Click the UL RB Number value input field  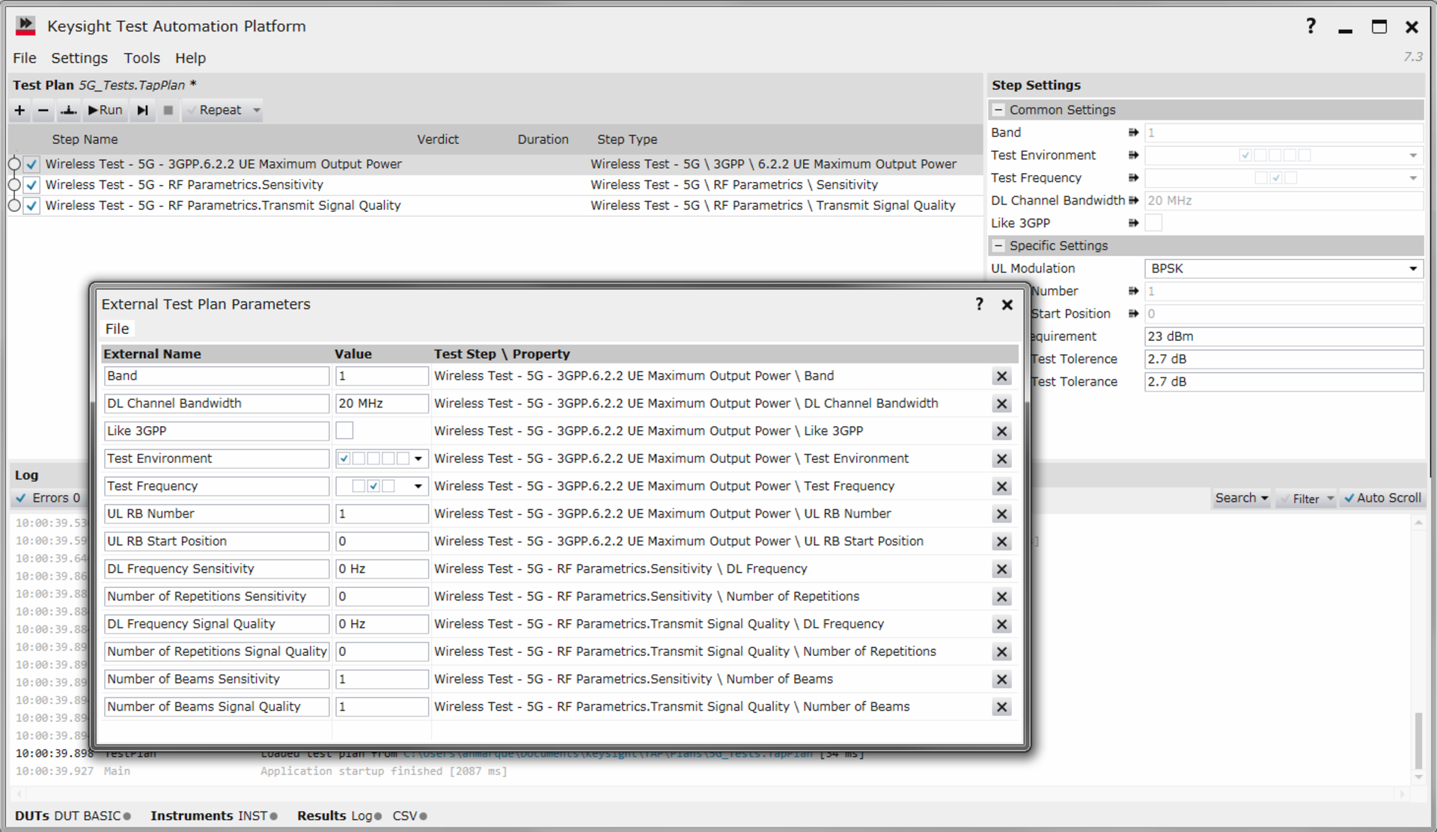(x=382, y=514)
